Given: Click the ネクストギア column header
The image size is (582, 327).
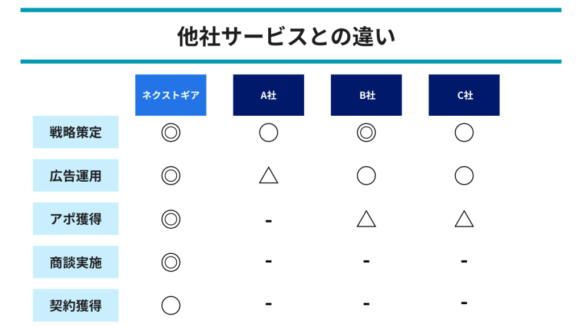Looking at the screenshot, I should 171,95.
